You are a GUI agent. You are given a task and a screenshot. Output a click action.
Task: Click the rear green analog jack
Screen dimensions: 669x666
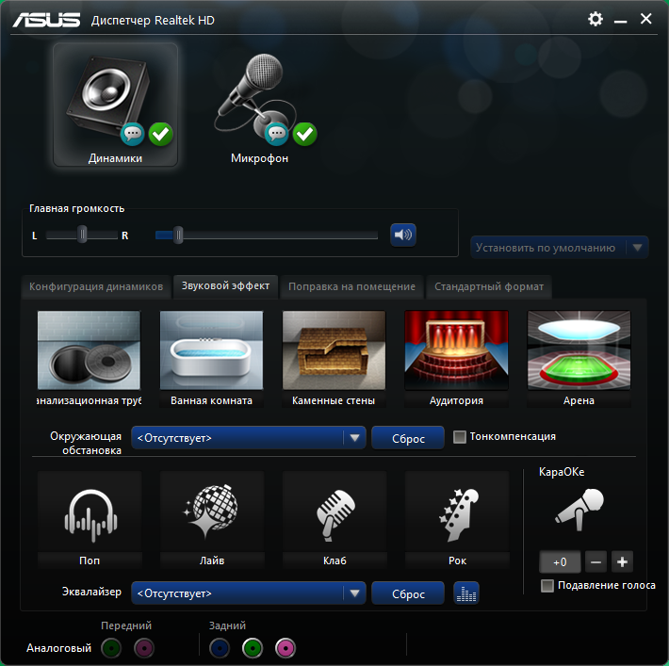253,648
